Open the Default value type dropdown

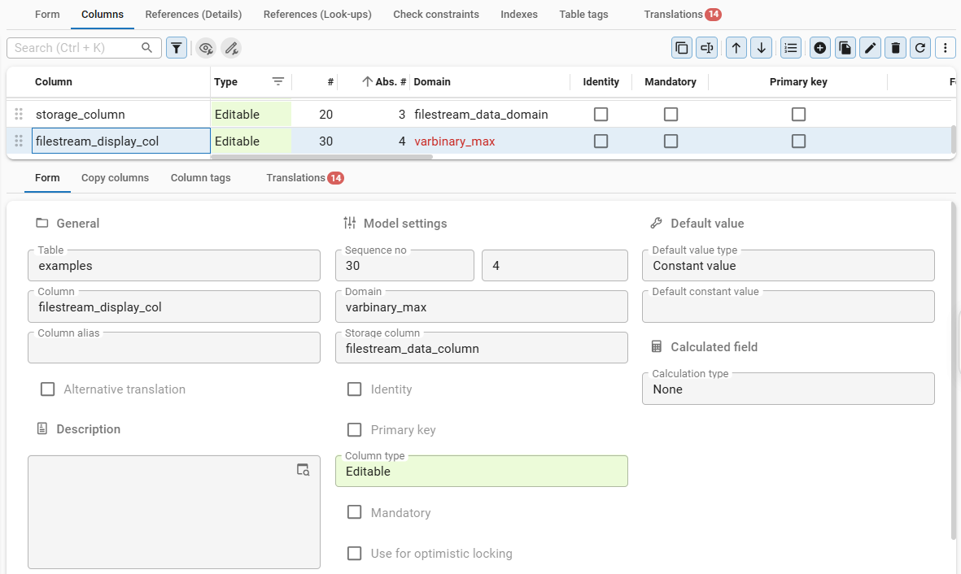click(x=788, y=265)
